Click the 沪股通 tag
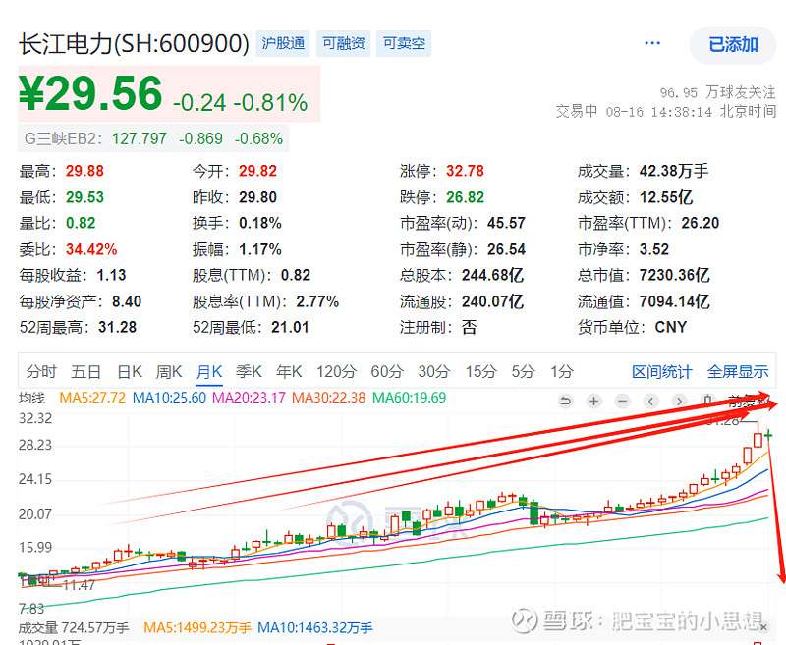 pyautogui.click(x=283, y=43)
